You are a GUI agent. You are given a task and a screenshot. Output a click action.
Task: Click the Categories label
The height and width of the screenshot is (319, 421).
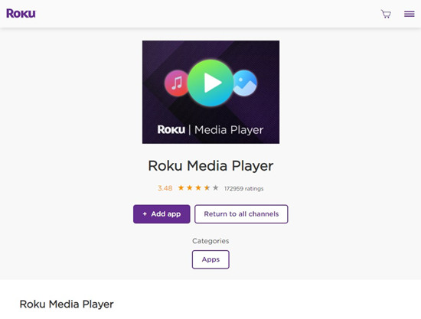[210, 241]
